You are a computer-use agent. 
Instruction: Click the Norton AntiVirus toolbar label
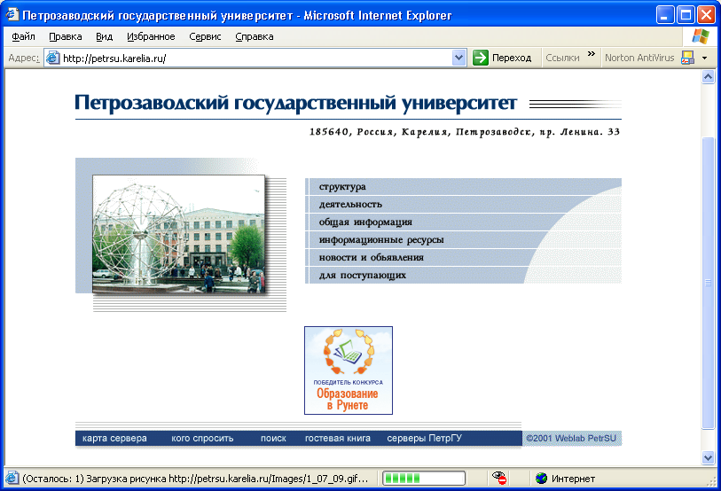click(639, 58)
